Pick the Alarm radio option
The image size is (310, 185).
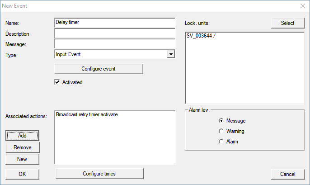coord(221,142)
